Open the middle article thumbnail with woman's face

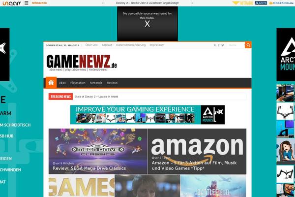click(x=147, y=186)
